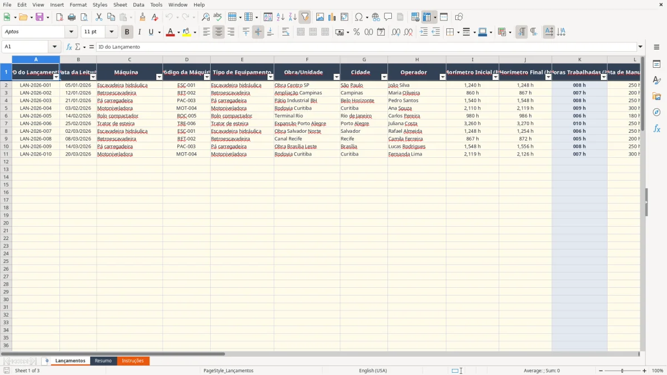Click Sort Descending icon
This screenshot has width=667, height=375.
[x=292, y=17]
